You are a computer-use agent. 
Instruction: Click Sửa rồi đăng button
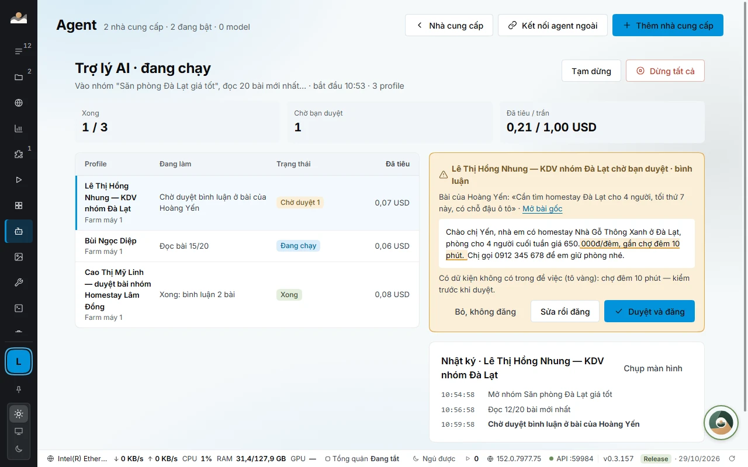click(x=565, y=311)
